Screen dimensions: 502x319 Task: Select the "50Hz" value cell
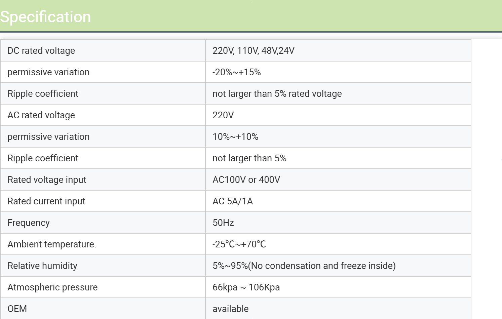click(223, 223)
